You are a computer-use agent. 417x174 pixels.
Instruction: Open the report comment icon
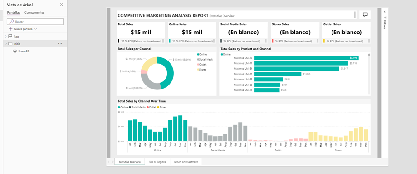(x=365, y=15)
